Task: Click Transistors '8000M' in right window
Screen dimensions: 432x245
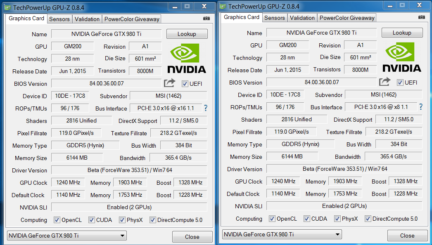Action: 361,70
